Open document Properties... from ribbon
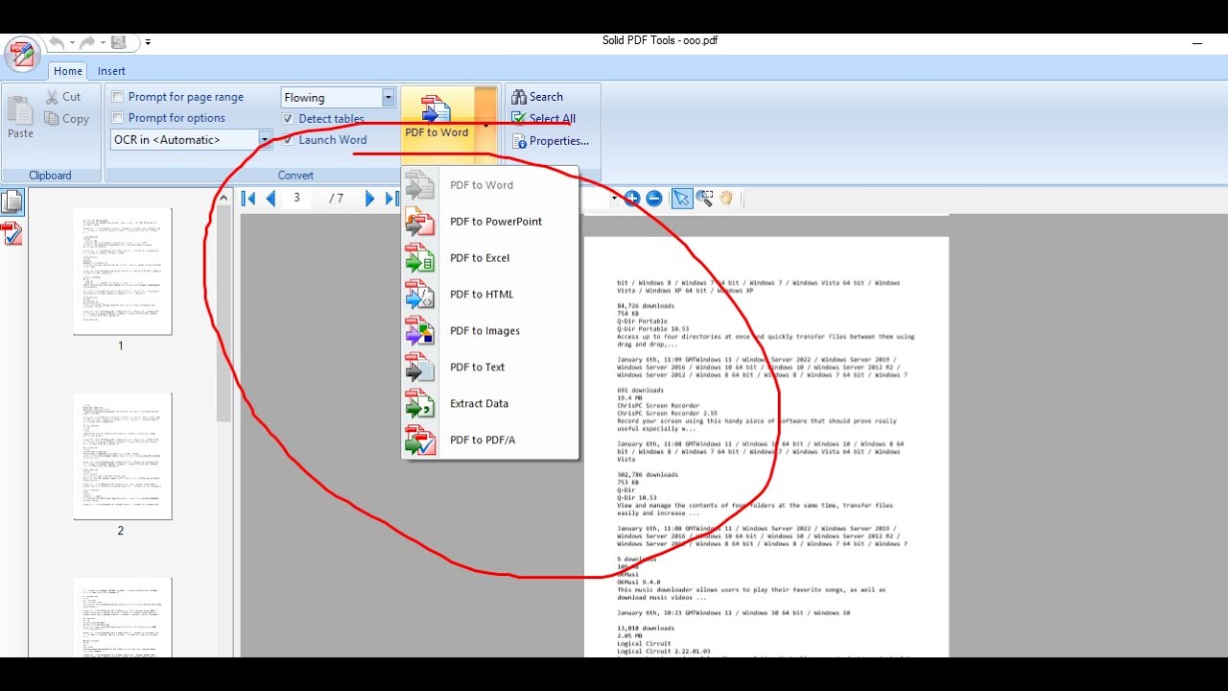Screen dimensions: 1228x691 550,141
